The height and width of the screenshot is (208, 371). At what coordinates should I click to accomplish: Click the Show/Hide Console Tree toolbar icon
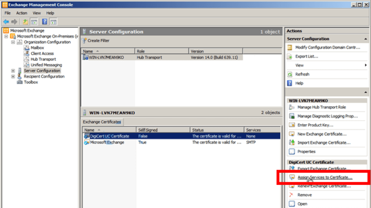click(34, 22)
